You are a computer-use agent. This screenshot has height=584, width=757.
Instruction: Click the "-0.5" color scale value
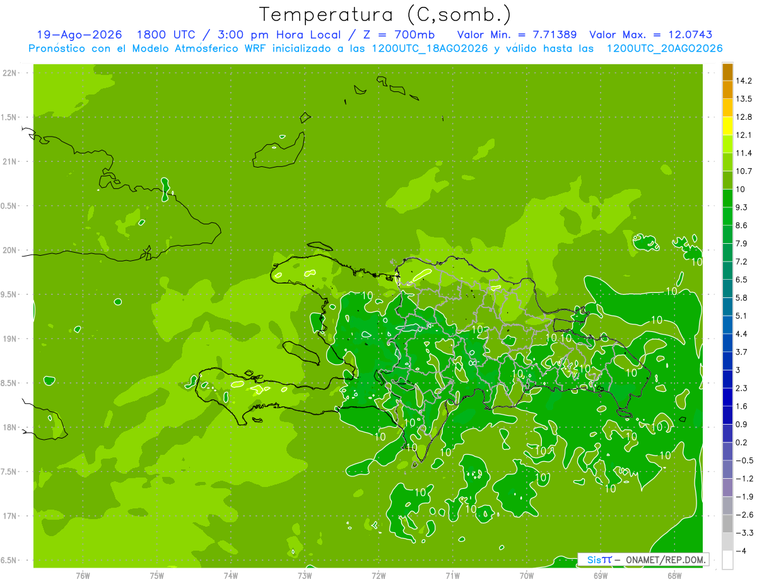point(744,461)
